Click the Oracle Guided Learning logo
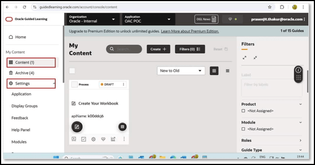This screenshot has width=315, height=165. pos(26,19)
